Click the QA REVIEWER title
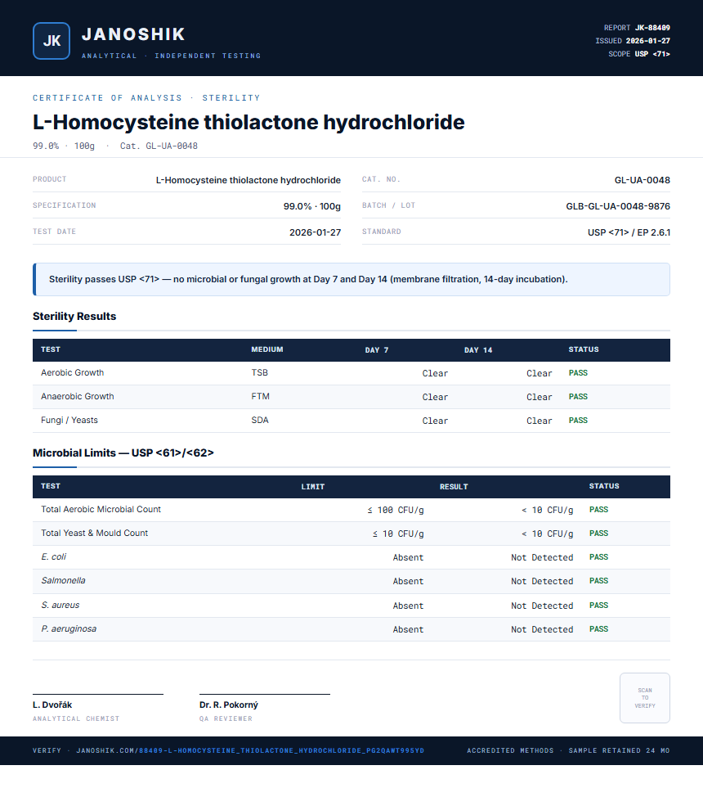This screenshot has width=703, height=788. (x=226, y=718)
